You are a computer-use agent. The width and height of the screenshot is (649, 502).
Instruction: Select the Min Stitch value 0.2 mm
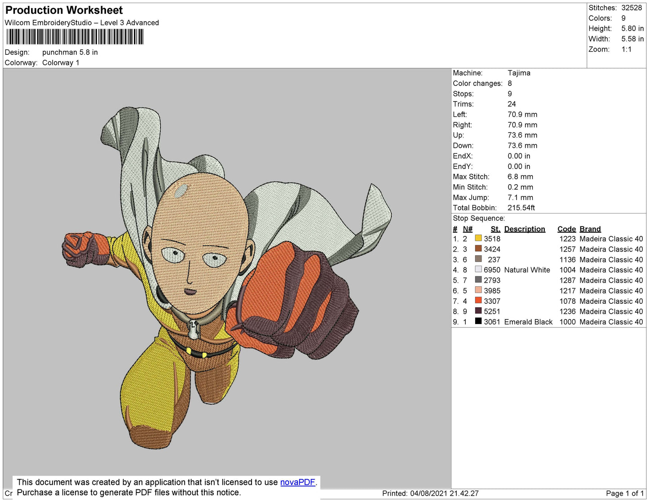point(520,187)
